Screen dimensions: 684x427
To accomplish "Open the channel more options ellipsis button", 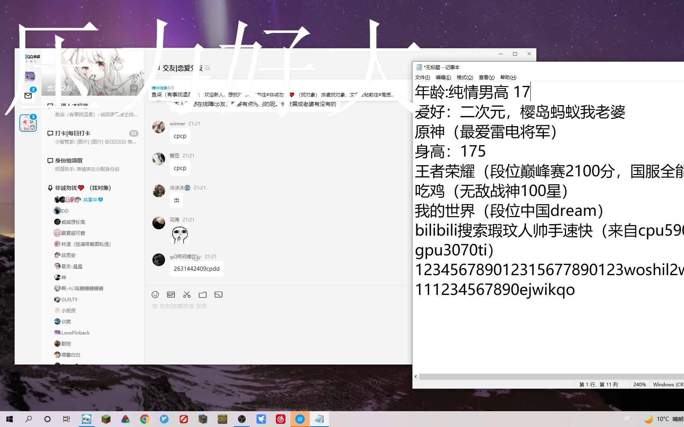I will (x=134, y=88).
